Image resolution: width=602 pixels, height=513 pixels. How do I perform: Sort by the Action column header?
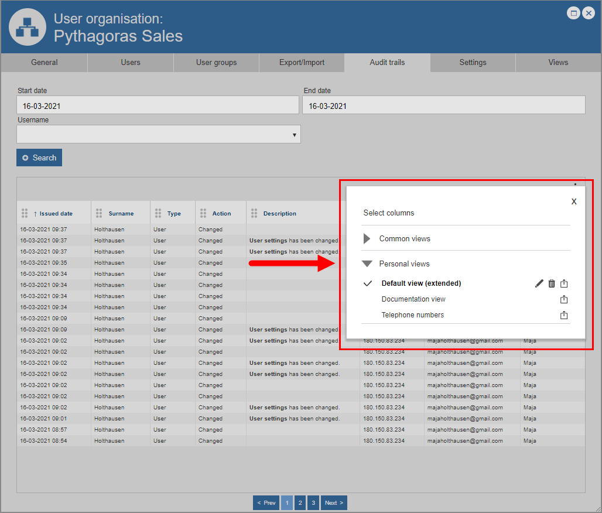(x=222, y=214)
